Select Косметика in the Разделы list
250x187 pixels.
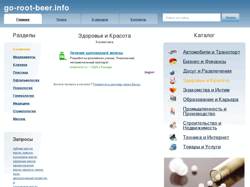pos(22,49)
